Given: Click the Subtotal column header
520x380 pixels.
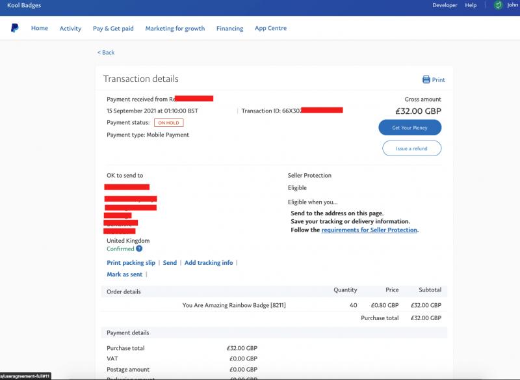Looking at the screenshot, I should tap(430, 290).
